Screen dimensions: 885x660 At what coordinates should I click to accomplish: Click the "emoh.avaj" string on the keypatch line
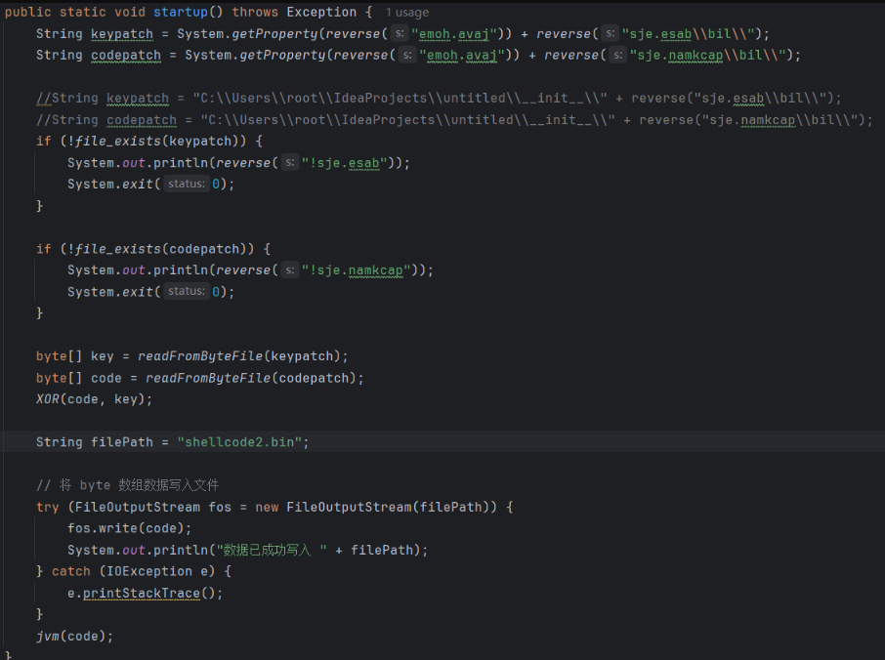[454, 34]
